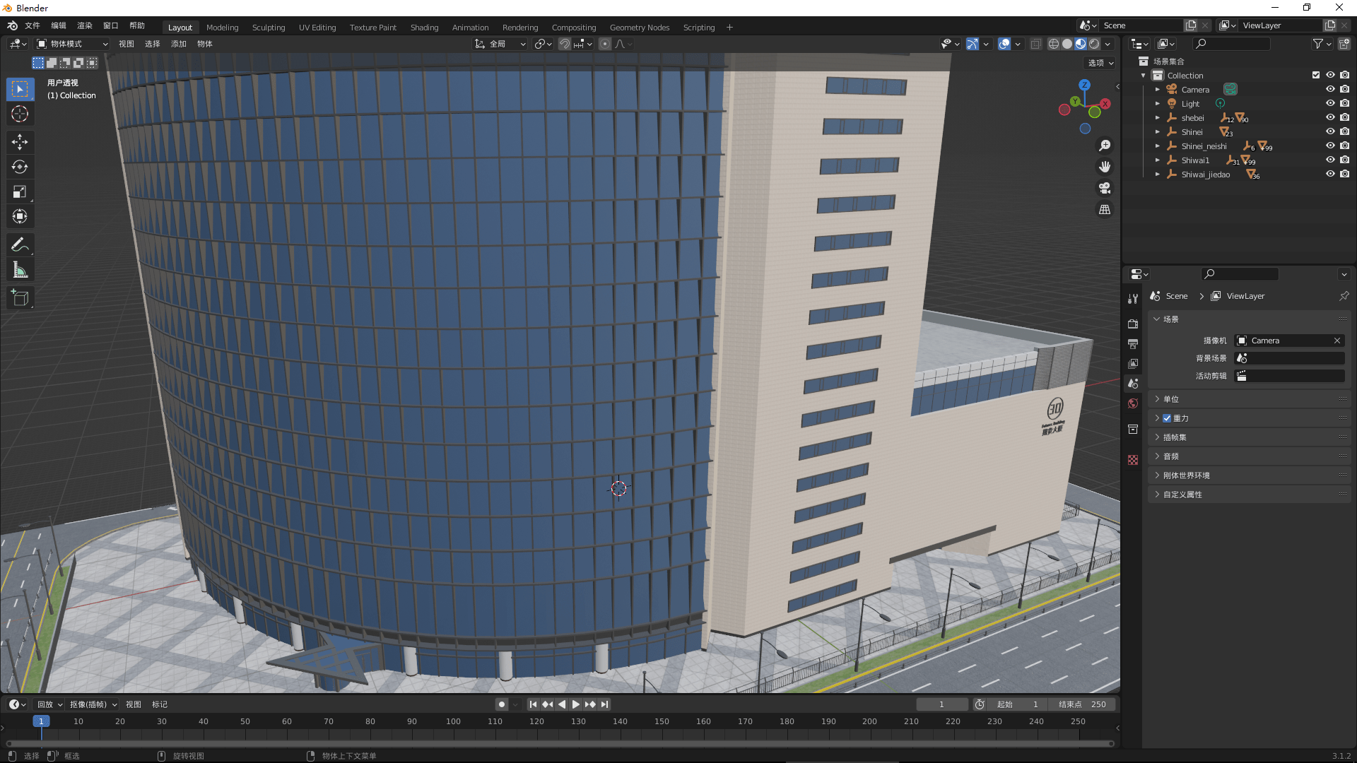
Task: Select the Annotate tool icon
Action: tap(20, 244)
